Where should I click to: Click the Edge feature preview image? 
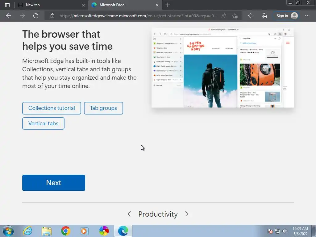pyautogui.click(x=222, y=68)
